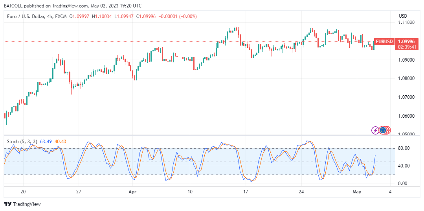
Task: Click the red EURUSD price label
Action: 384,41
